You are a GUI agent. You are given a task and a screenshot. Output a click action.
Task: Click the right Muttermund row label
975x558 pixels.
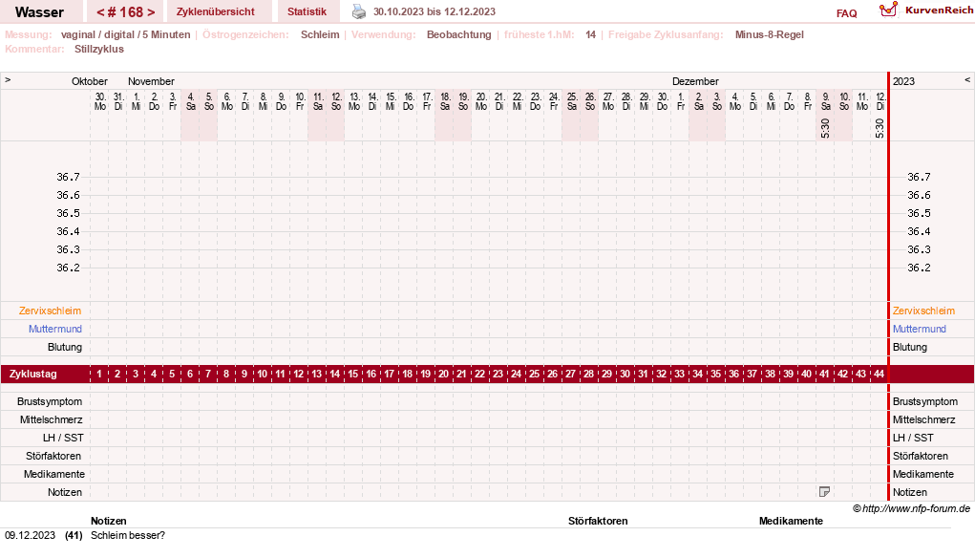tap(919, 329)
